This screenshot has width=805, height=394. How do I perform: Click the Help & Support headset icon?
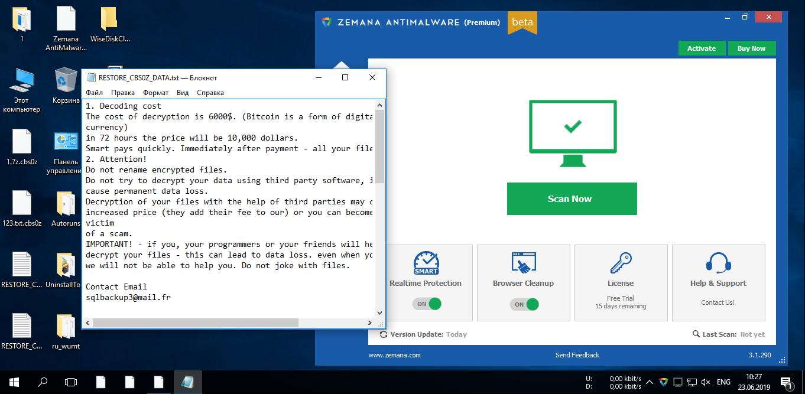coord(719,262)
